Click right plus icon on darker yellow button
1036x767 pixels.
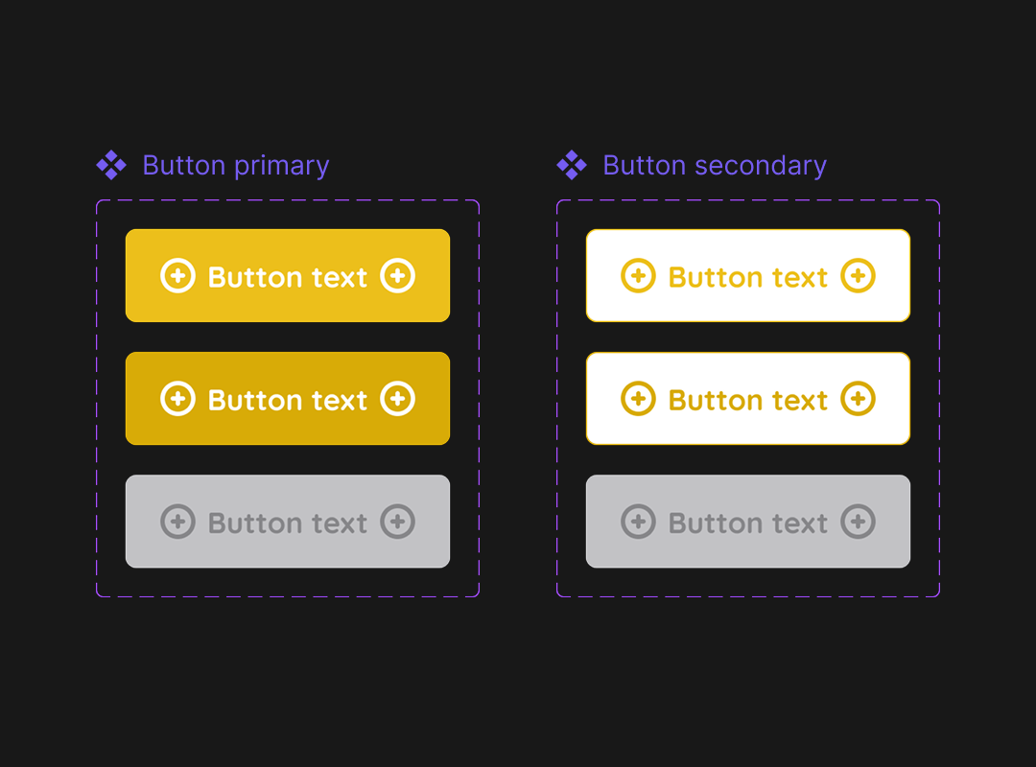[398, 399]
